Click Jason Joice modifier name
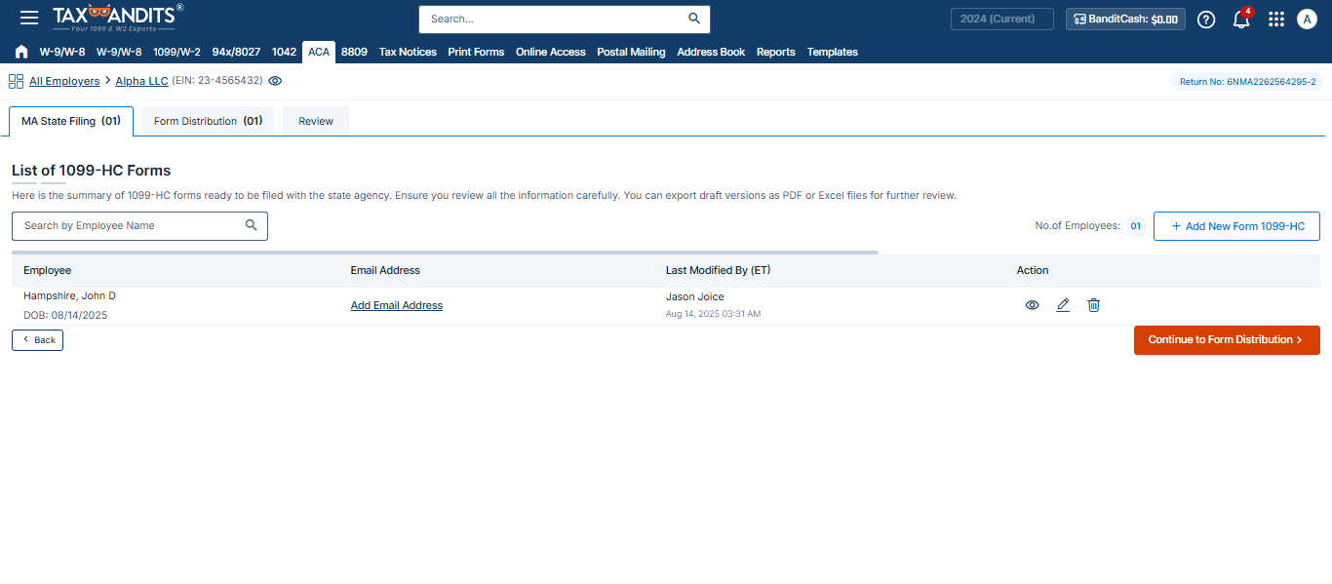The image size is (1332, 584). (695, 296)
